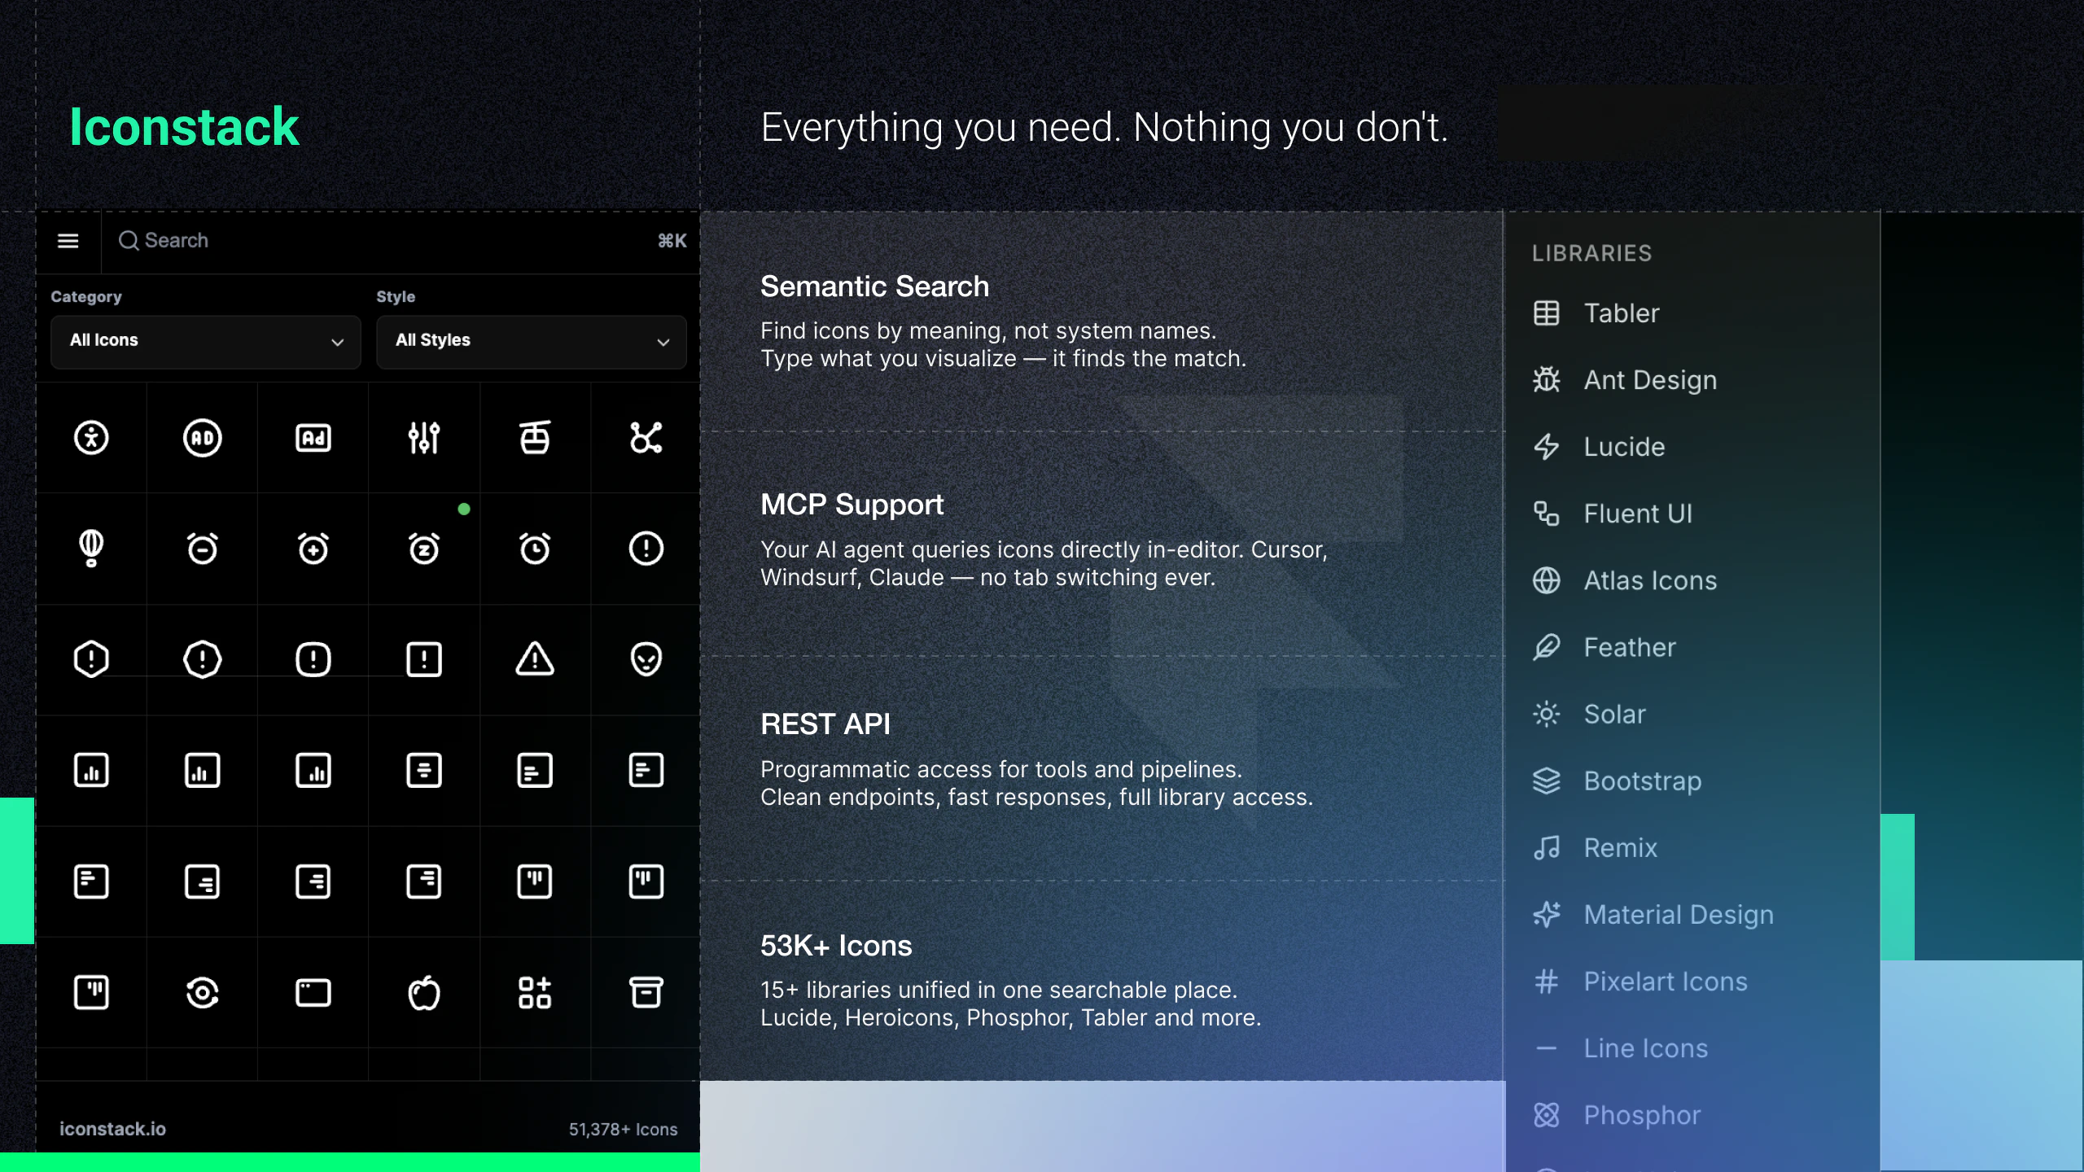The height and width of the screenshot is (1172, 2084).
Task: Select the adjustments sliders icon
Action: click(424, 438)
